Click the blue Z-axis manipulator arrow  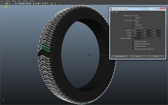(90, 55)
